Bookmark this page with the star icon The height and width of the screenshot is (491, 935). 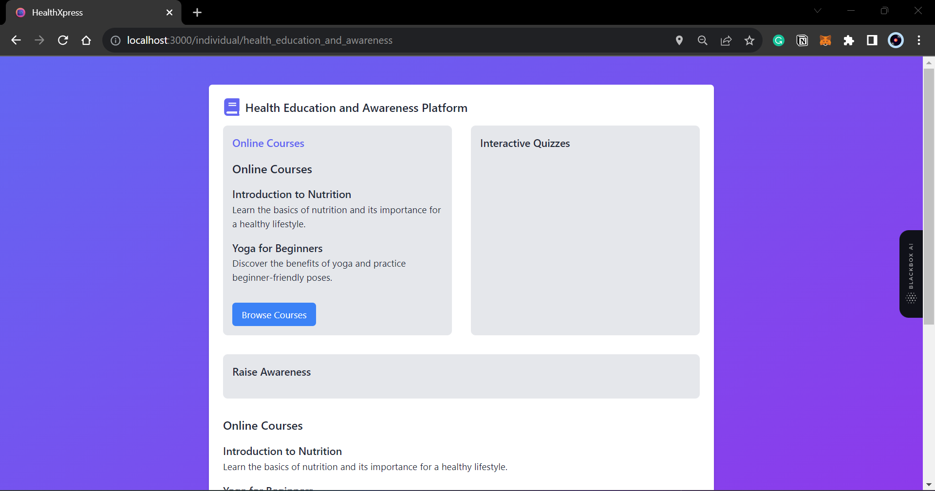[749, 40]
